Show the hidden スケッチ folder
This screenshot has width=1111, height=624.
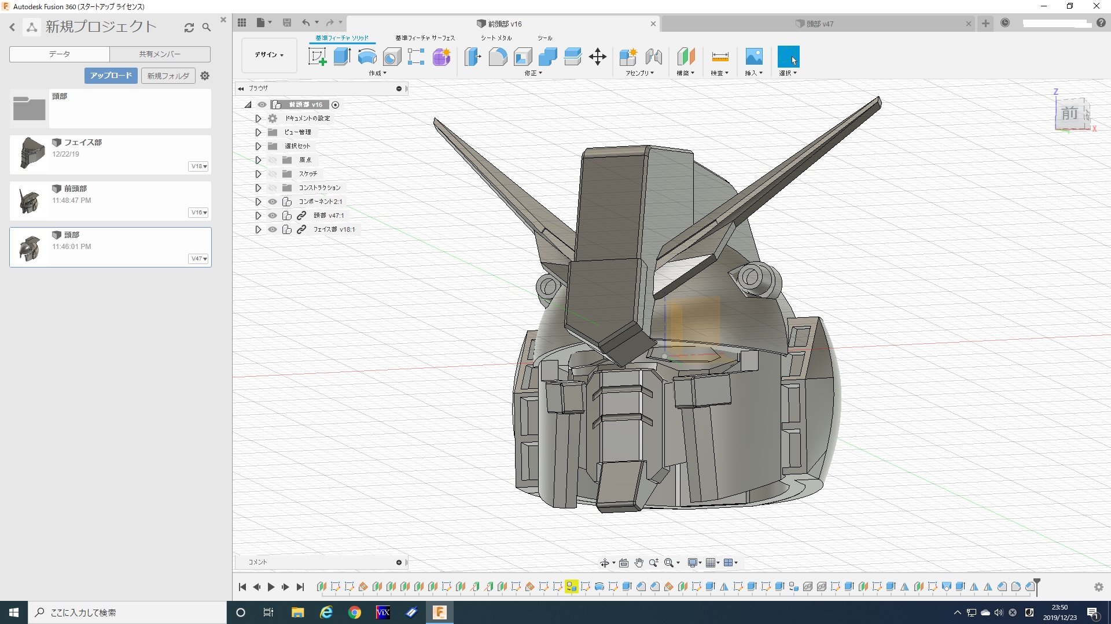click(273, 174)
